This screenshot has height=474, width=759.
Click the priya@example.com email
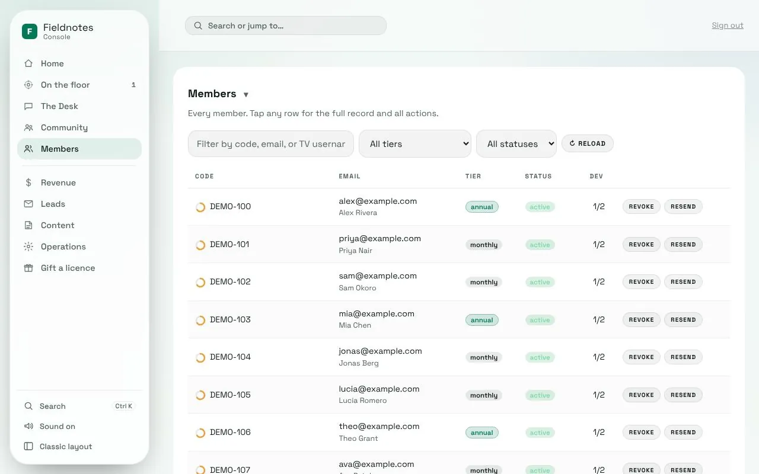[380, 239]
